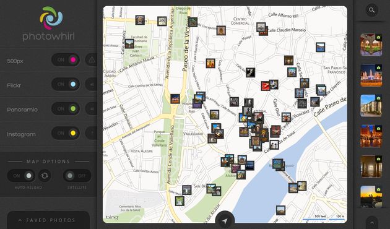The width and height of the screenshot is (390, 229).
Task: Open the columns interior photo thumbnail
Action: (x=371, y=166)
